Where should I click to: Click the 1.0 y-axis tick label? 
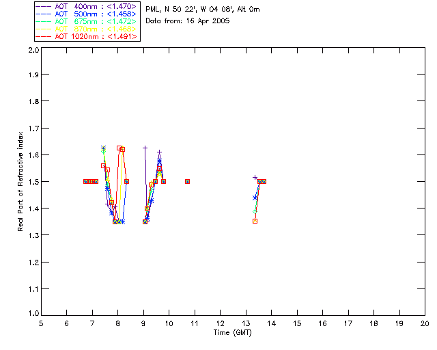pos(33,313)
